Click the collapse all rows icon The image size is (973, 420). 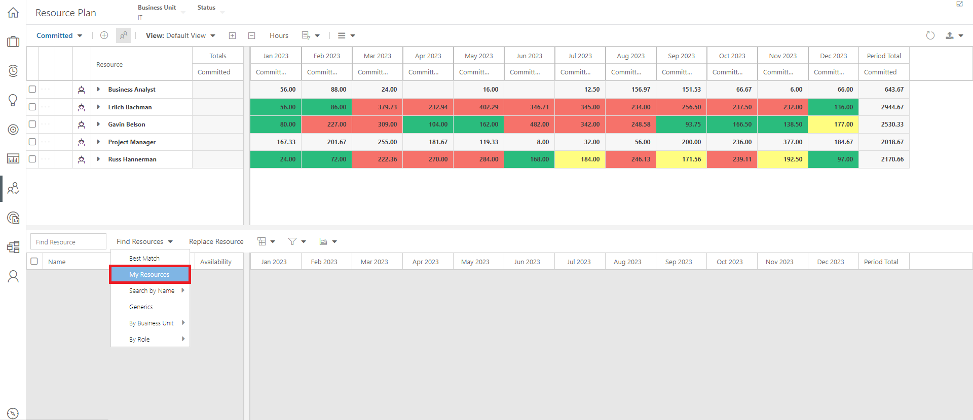pos(251,35)
